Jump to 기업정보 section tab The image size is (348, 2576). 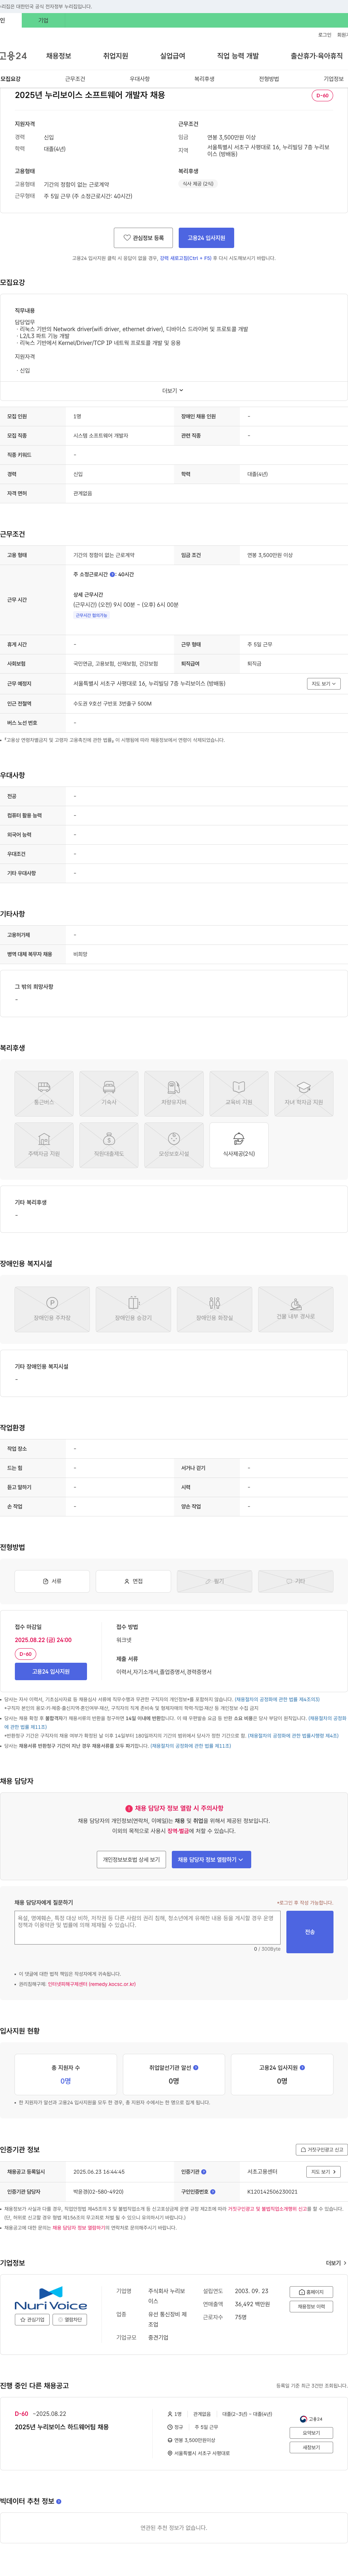(333, 79)
